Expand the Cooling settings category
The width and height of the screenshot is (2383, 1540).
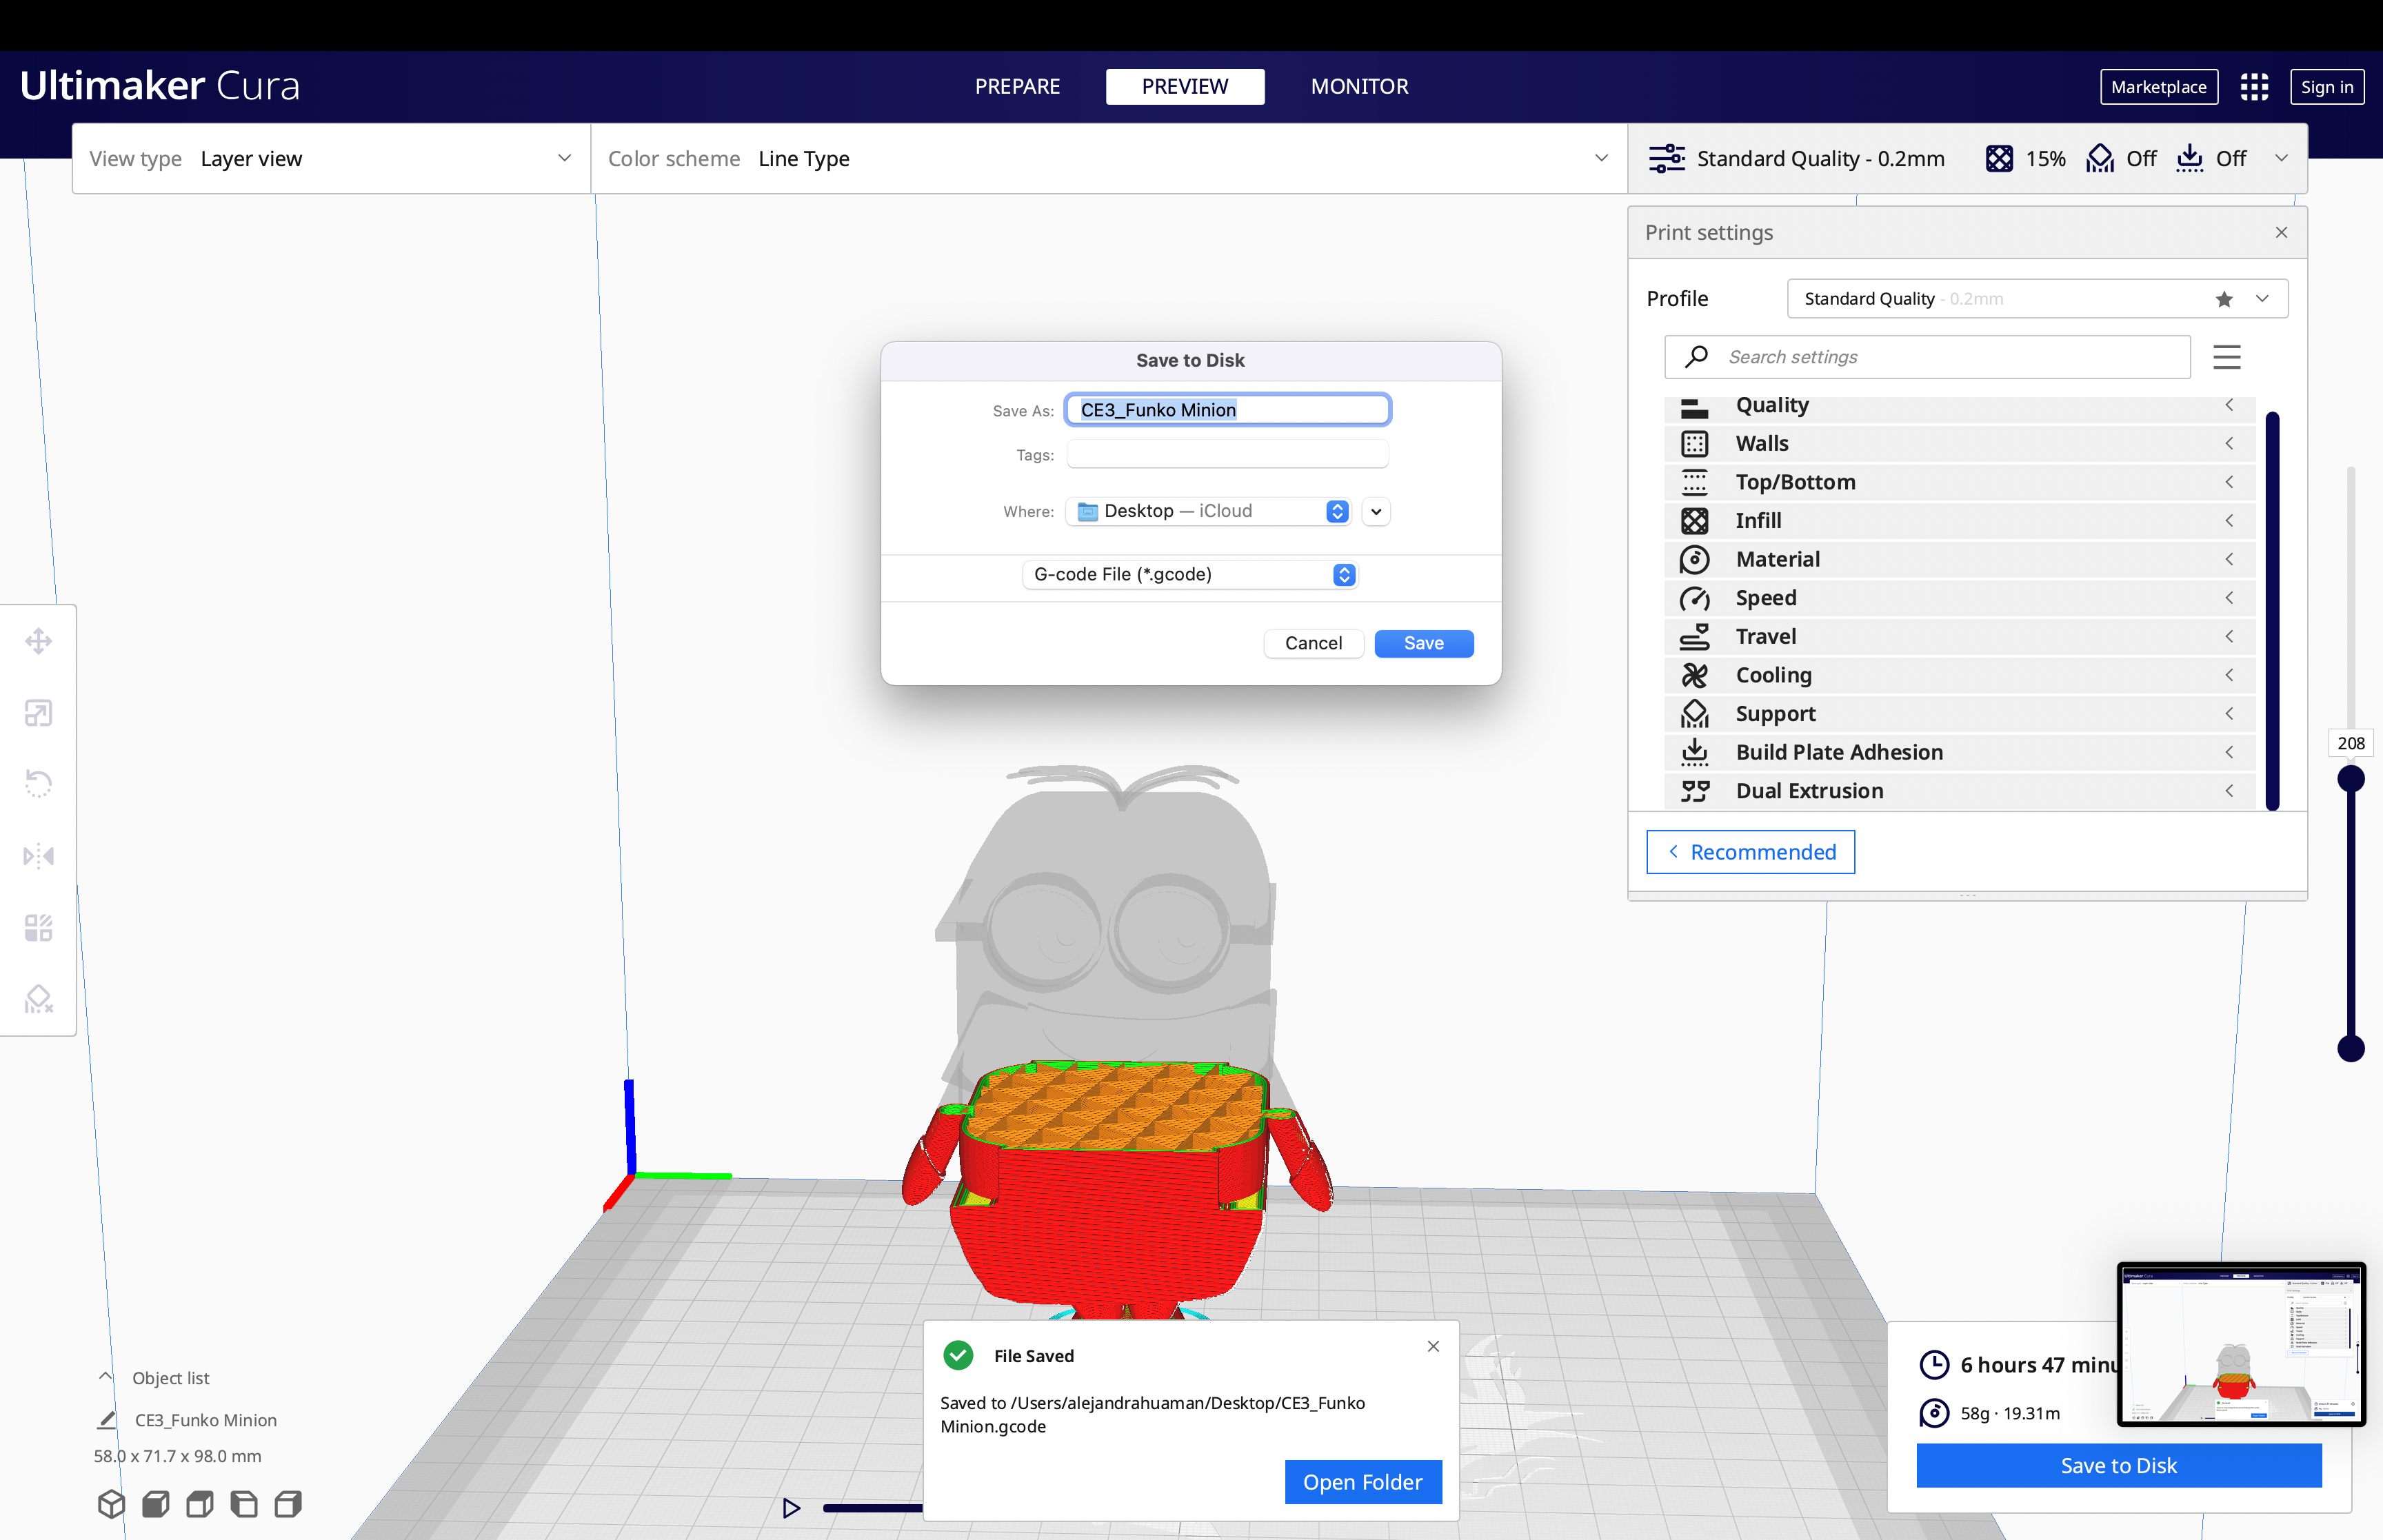pos(1959,675)
